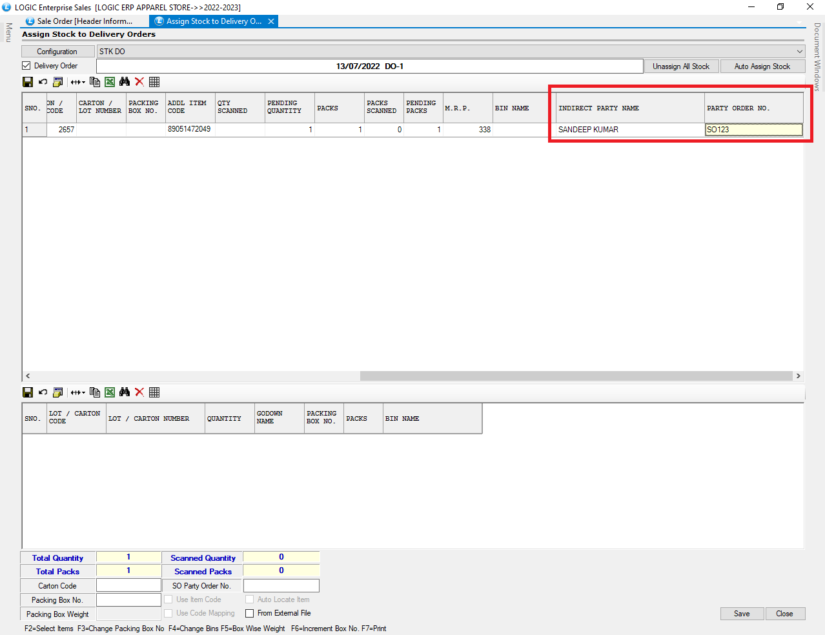Click the SO Party Order No. input field
The width and height of the screenshot is (825, 635).
pos(281,586)
